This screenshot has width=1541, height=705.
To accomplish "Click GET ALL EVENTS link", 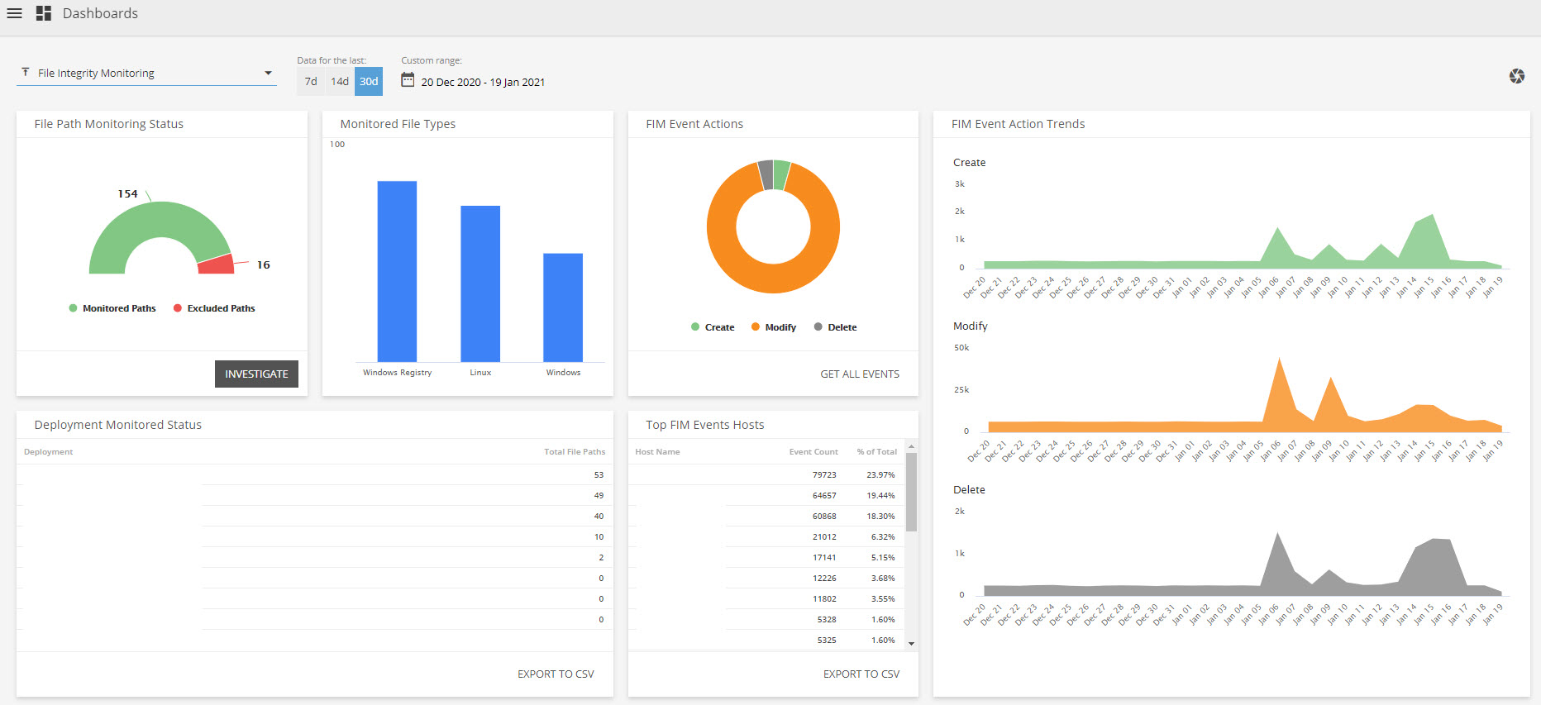I will (859, 374).
